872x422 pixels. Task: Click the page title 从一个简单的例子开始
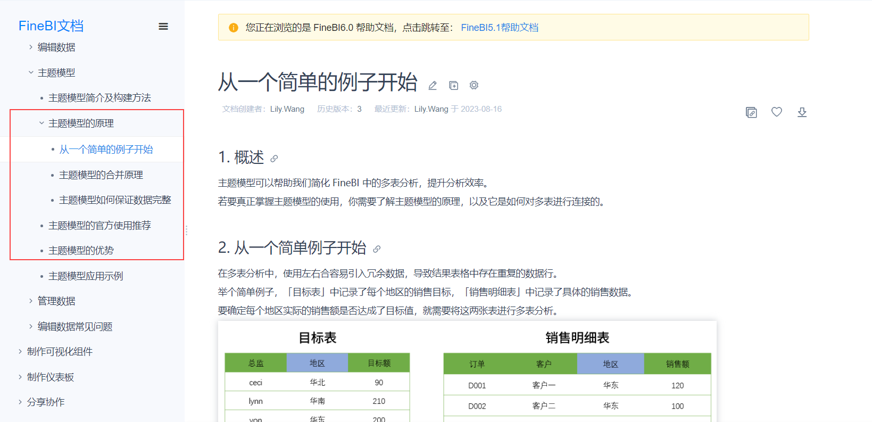[x=318, y=82]
